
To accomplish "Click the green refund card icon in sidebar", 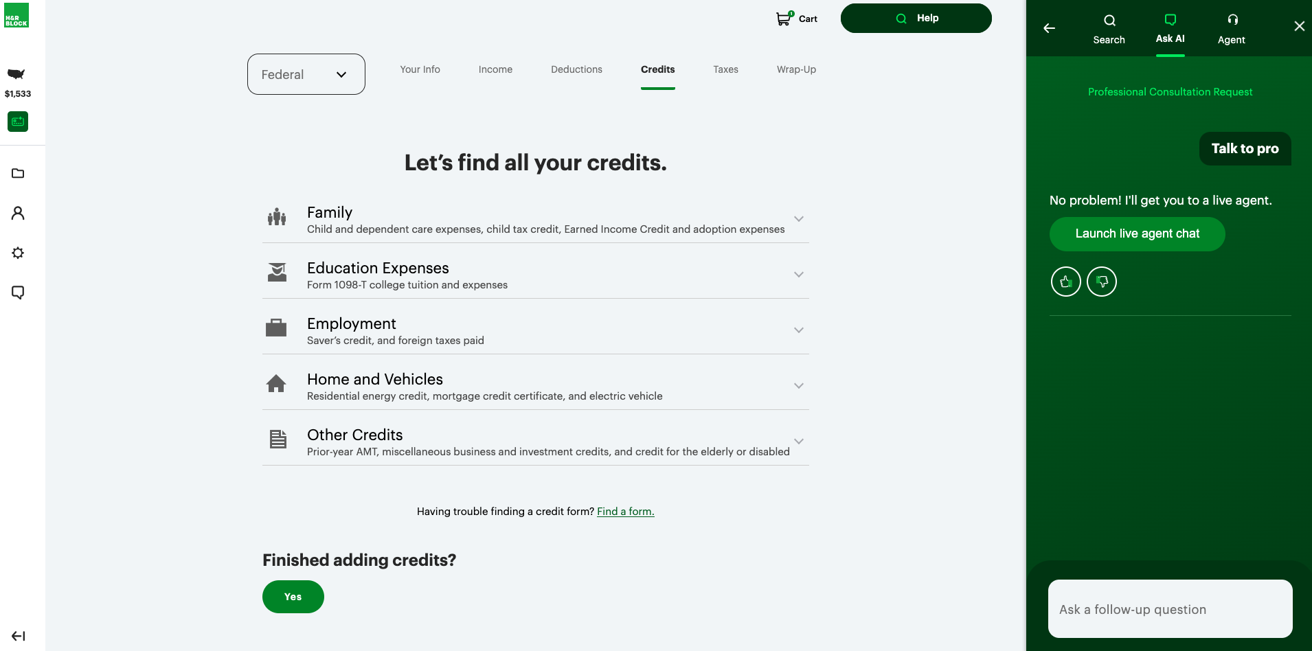I will click(18, 122).
